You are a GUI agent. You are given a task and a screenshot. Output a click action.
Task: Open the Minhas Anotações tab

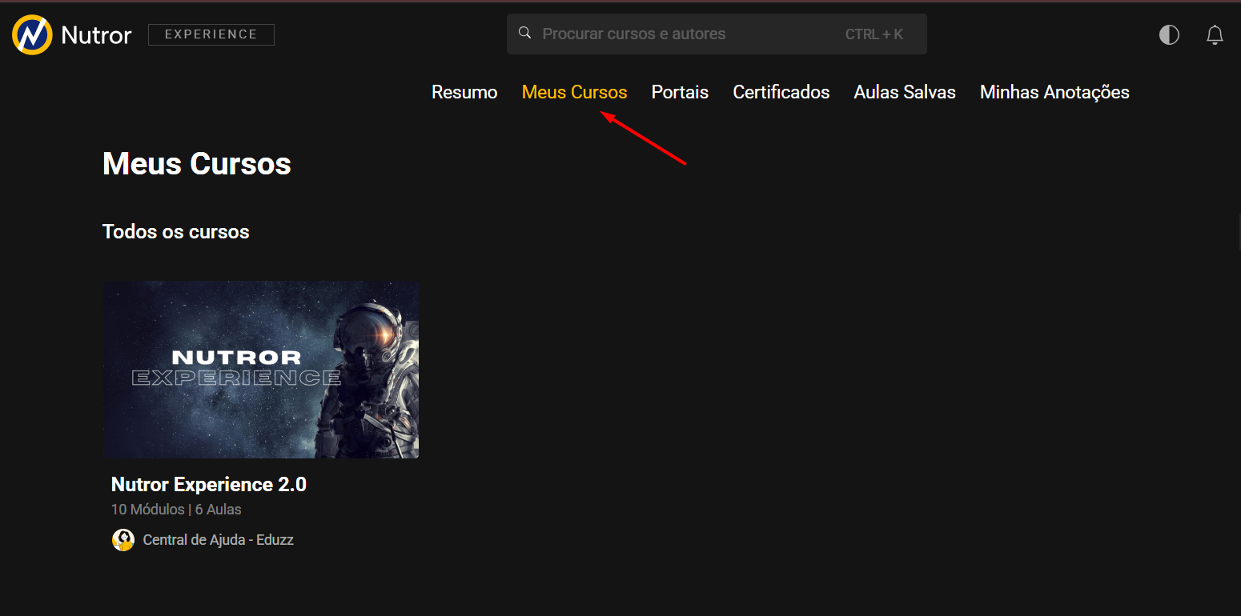coord(1054,92)
